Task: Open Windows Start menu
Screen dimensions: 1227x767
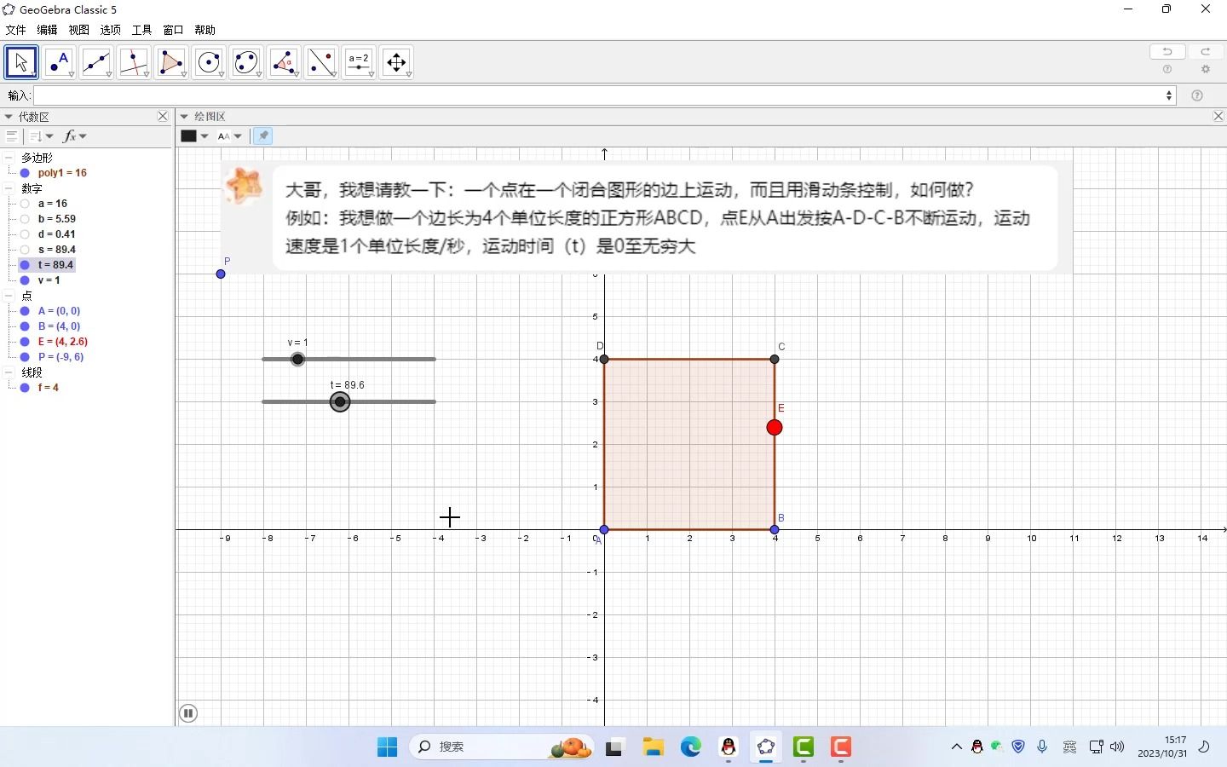Action: pyautogui.click(x=387, y=747)
